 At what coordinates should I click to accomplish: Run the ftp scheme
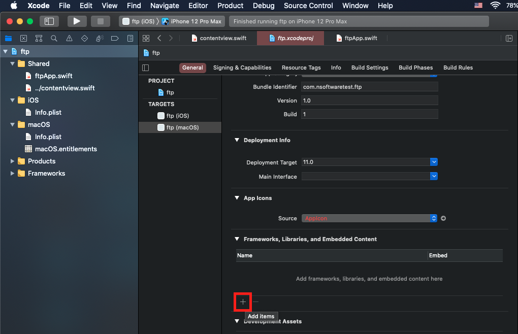click(x=77, y=21)
